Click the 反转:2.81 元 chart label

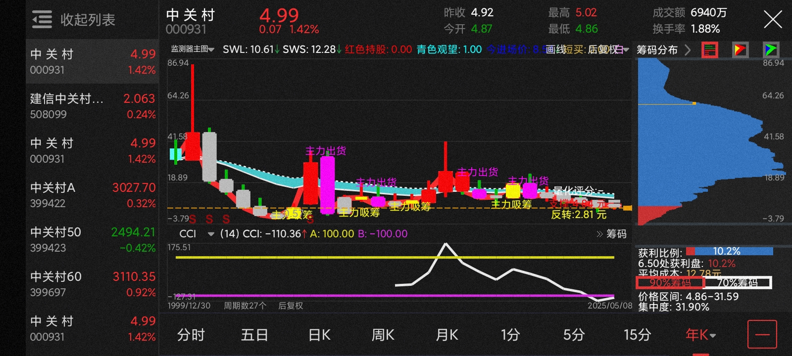pyautogui.click(x=579, y=215)
